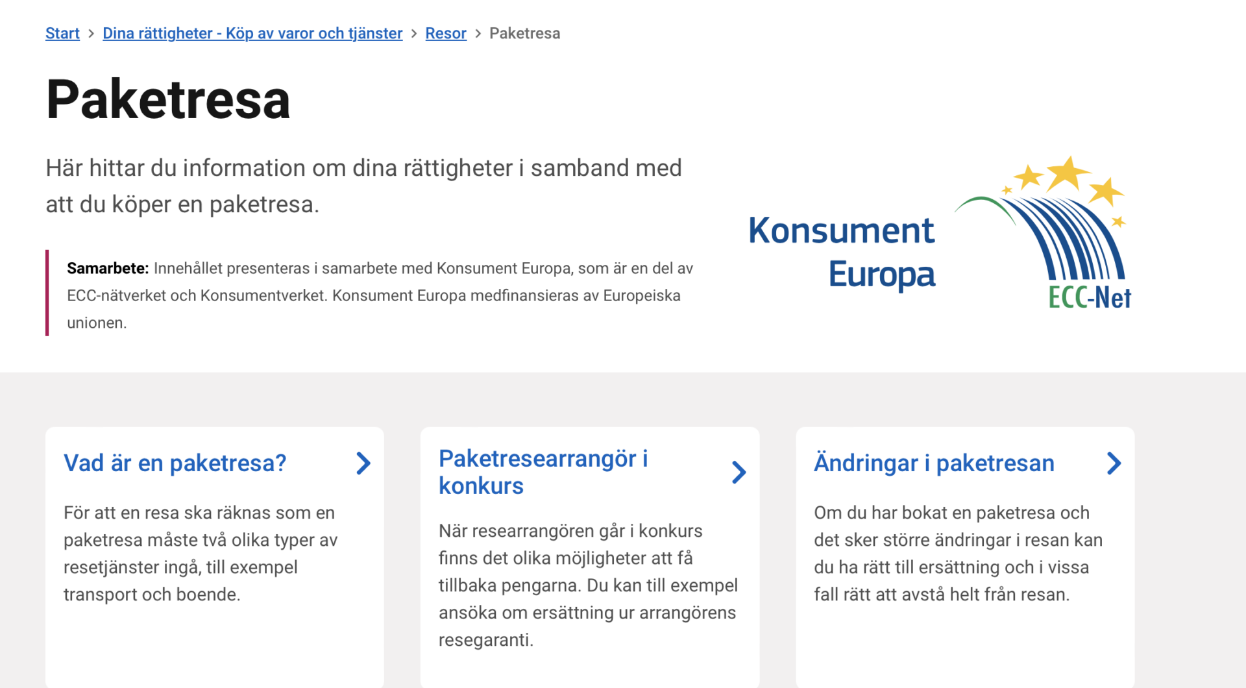The image size is (1246, 688).
Task: Click the Samarbete note label
Action: tap(108, 269)
